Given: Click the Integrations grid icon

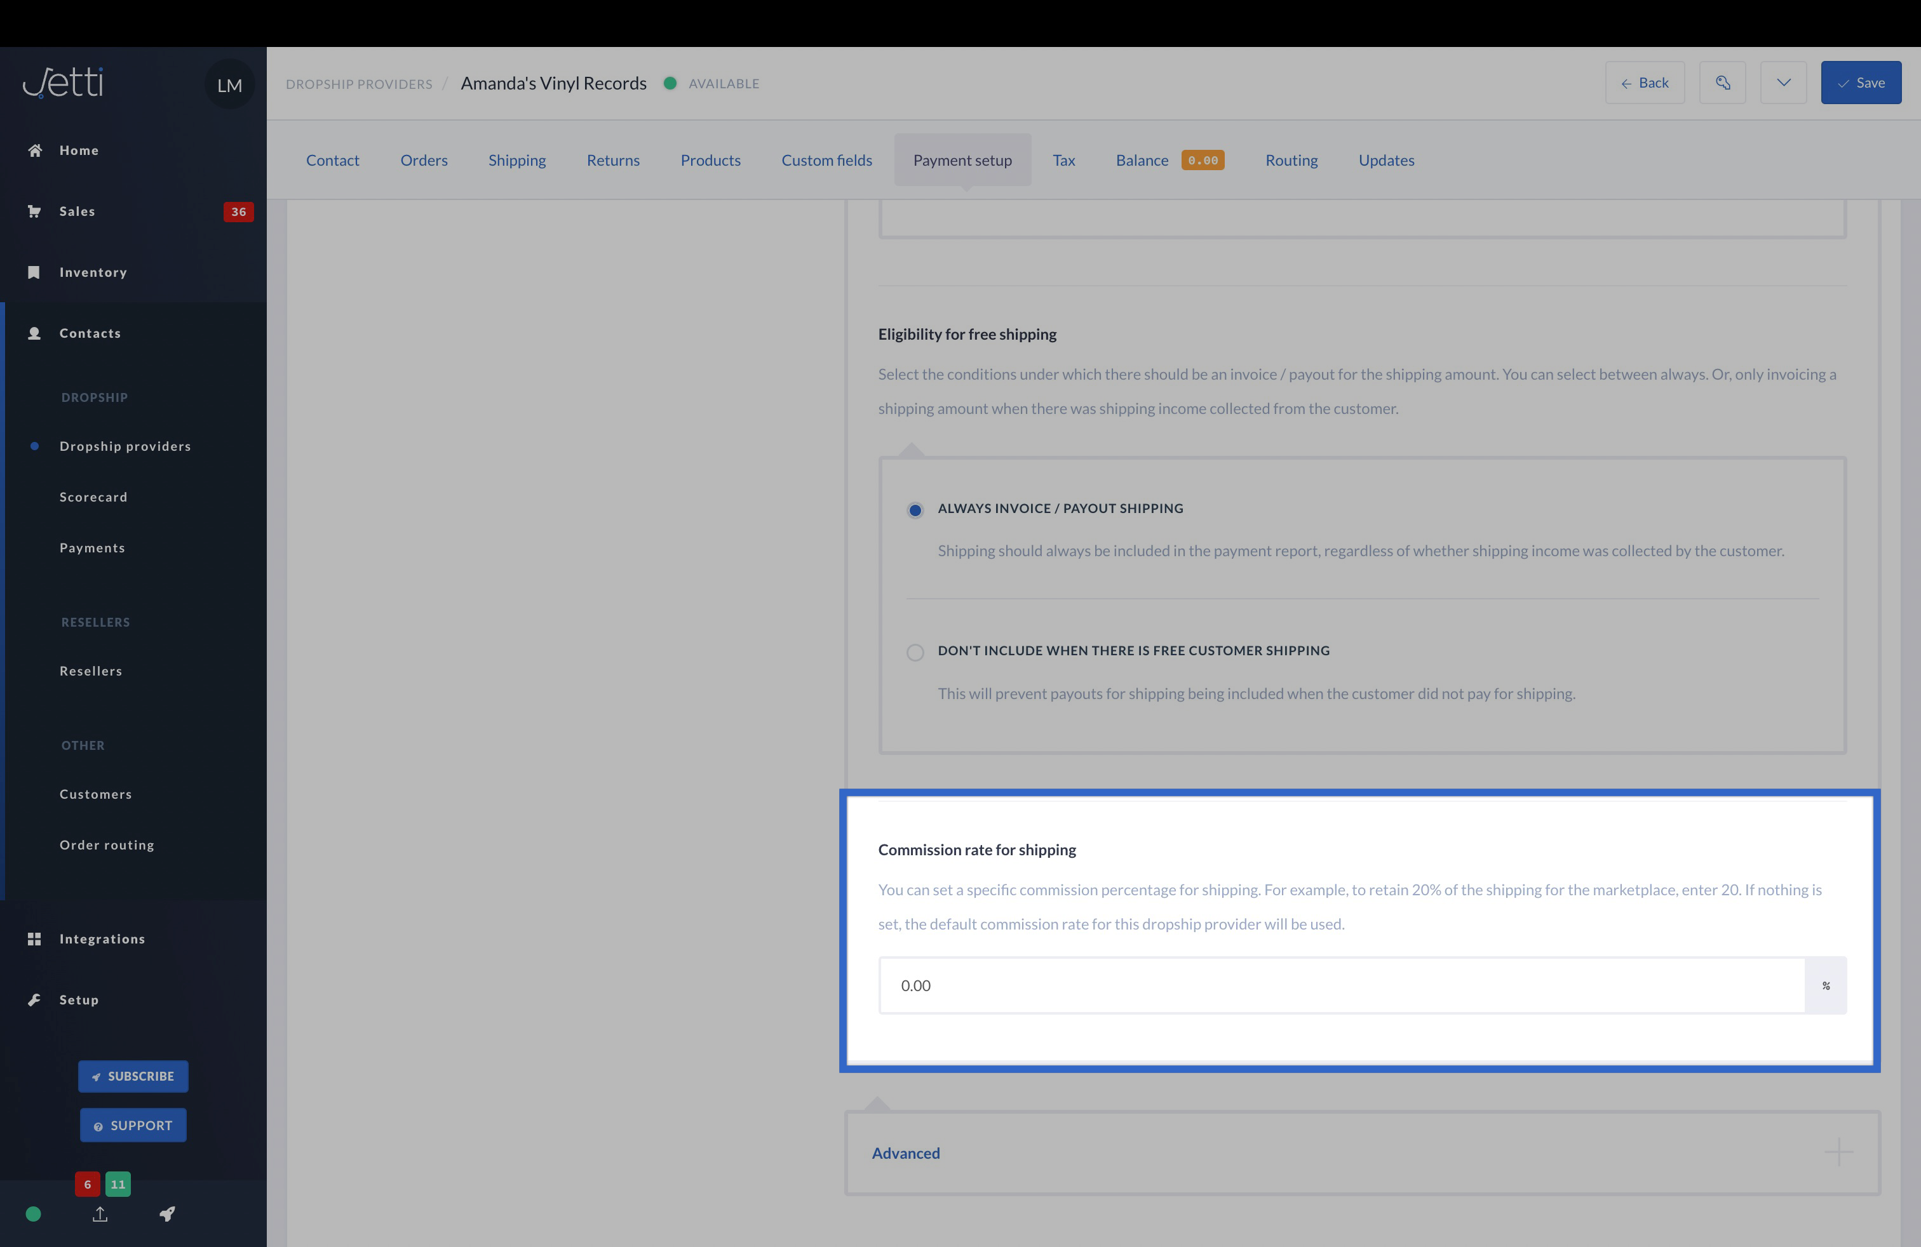Looking at the screenshot, I should [34, 939].
